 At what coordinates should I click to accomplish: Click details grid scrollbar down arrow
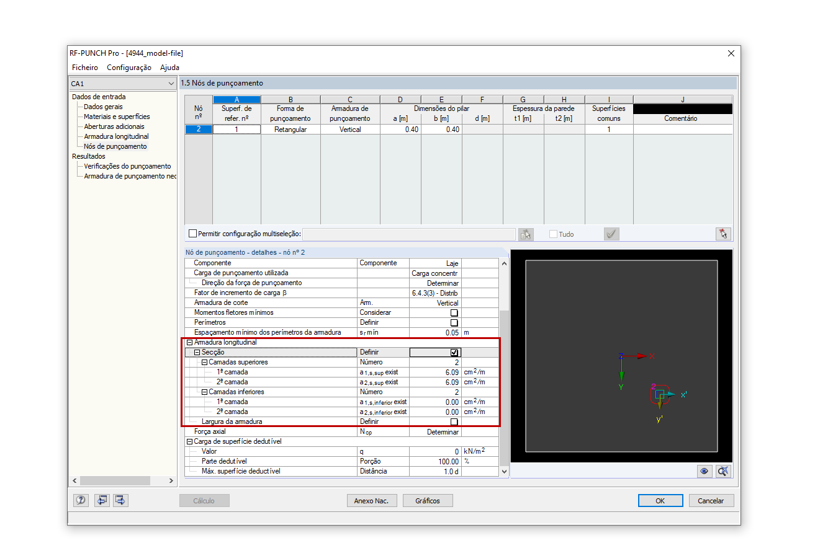[503, 472]
